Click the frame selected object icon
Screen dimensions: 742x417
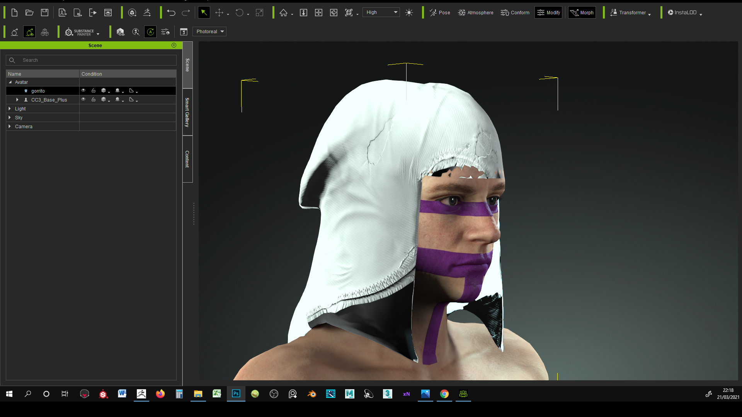tap(349, 13)
